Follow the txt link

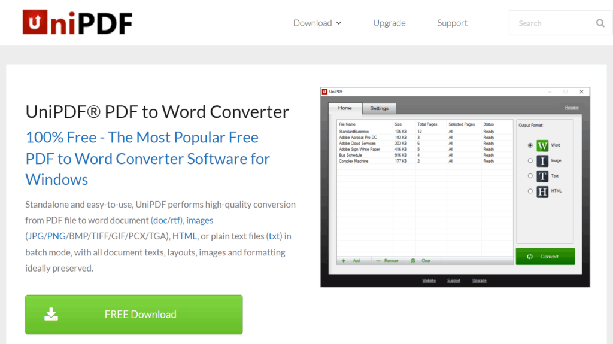[x=274, y=236]
